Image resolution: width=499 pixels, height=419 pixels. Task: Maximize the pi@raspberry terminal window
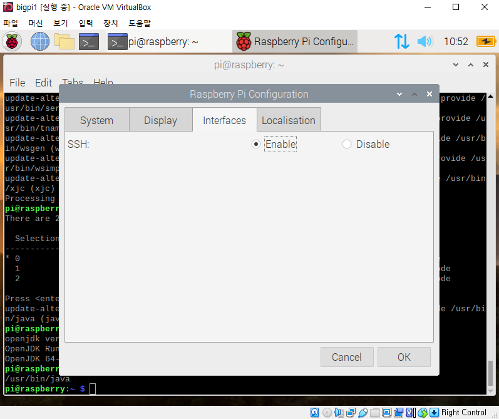(x=471, y=65)
